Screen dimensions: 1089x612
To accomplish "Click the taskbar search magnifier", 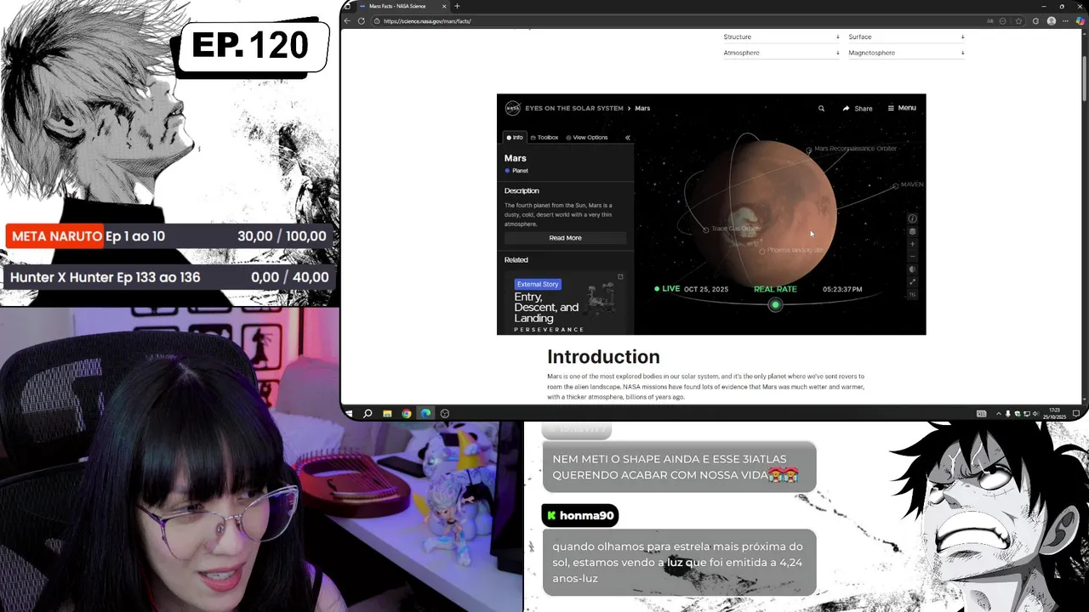I will (368, 414).
